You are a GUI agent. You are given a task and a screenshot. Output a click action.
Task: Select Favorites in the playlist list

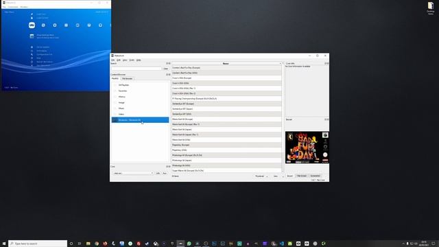point(140,91)
